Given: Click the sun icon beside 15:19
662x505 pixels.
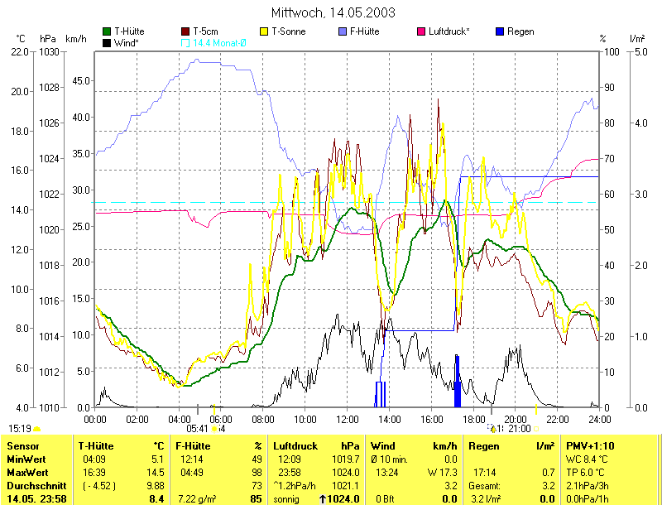Looking at the screenshot, I should (36, 429).
